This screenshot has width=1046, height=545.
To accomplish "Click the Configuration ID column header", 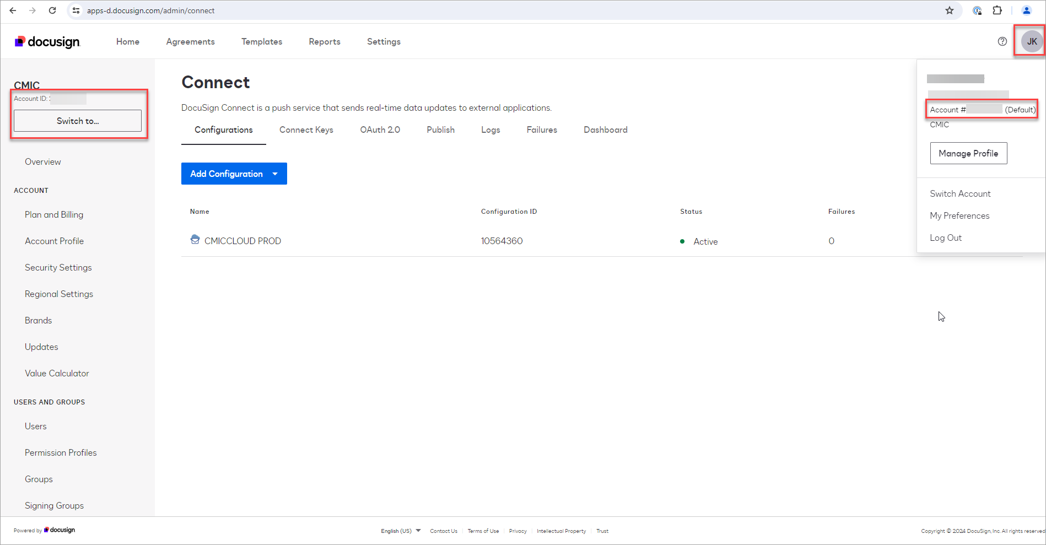I will click(509, 212).
